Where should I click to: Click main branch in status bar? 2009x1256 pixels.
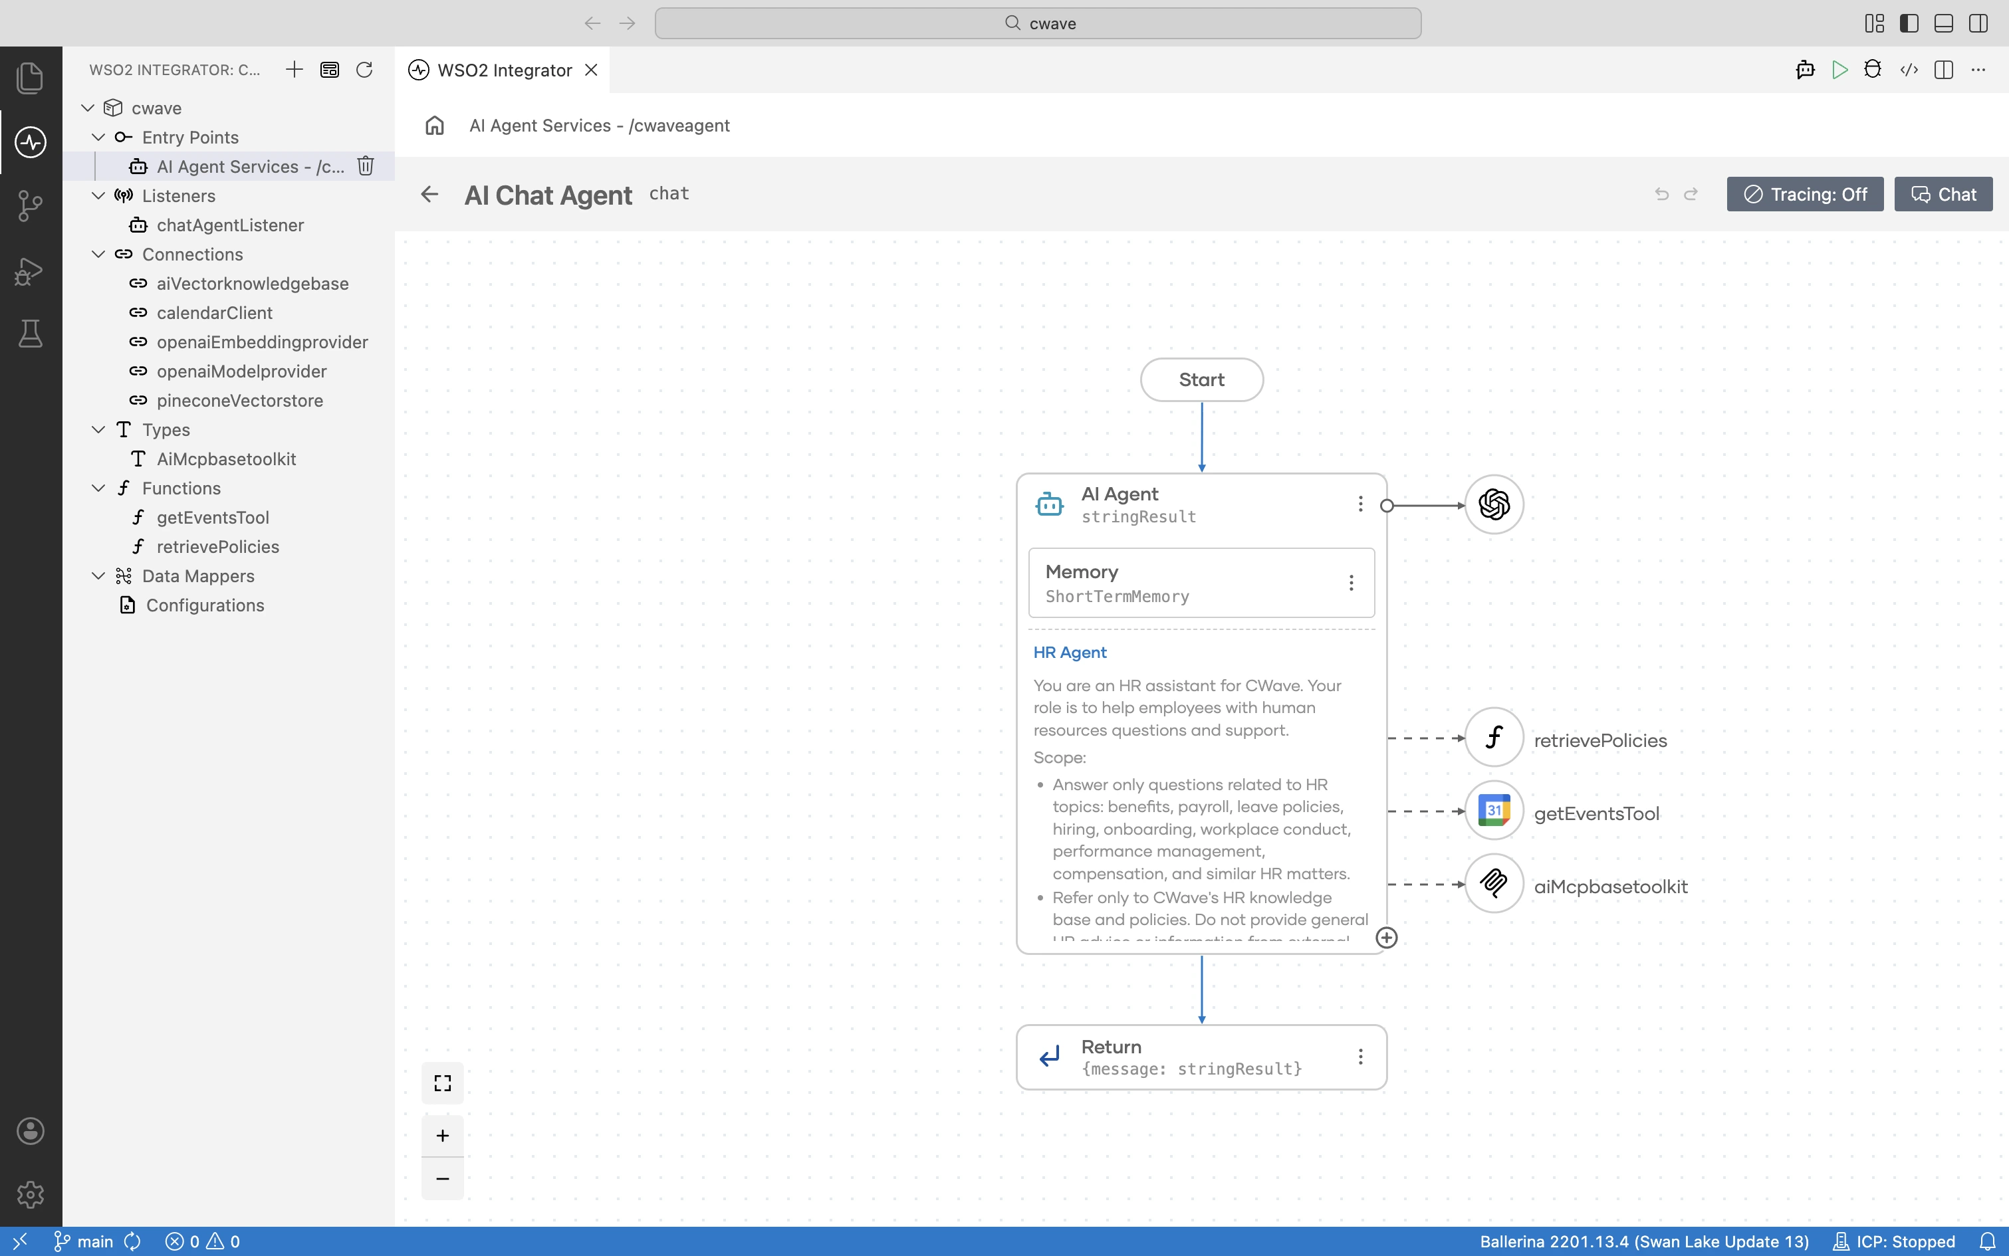point(84,1241)
